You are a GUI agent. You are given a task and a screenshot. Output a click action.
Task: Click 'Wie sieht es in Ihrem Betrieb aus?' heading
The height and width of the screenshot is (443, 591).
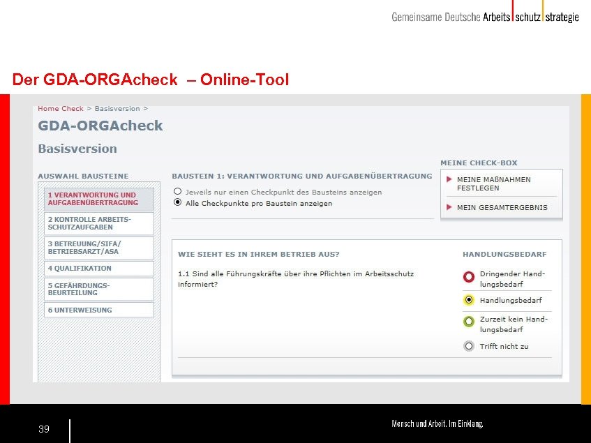coord(259,254)
